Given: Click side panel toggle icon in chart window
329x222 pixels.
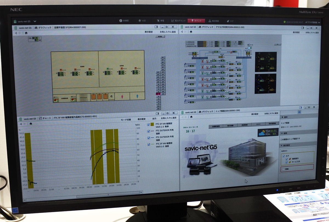Looking at the screenshot, I should click(157, 114).
